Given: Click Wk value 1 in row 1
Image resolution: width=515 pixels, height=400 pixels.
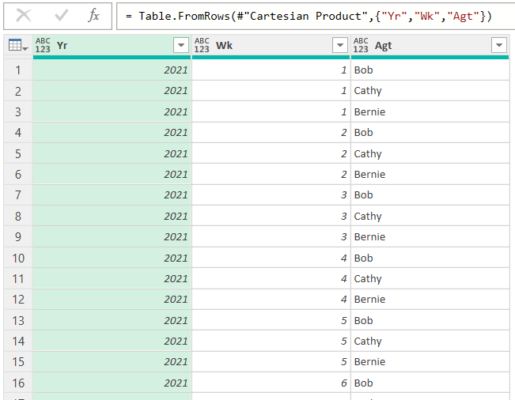Looking at the screenshot, I should (271, 70).
